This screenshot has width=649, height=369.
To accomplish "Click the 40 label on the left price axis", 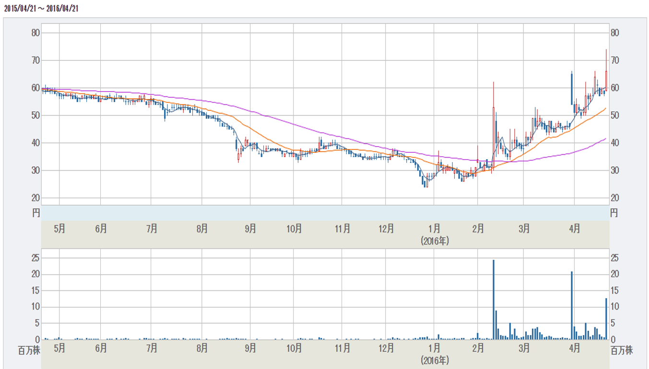I will coord(36,143).
